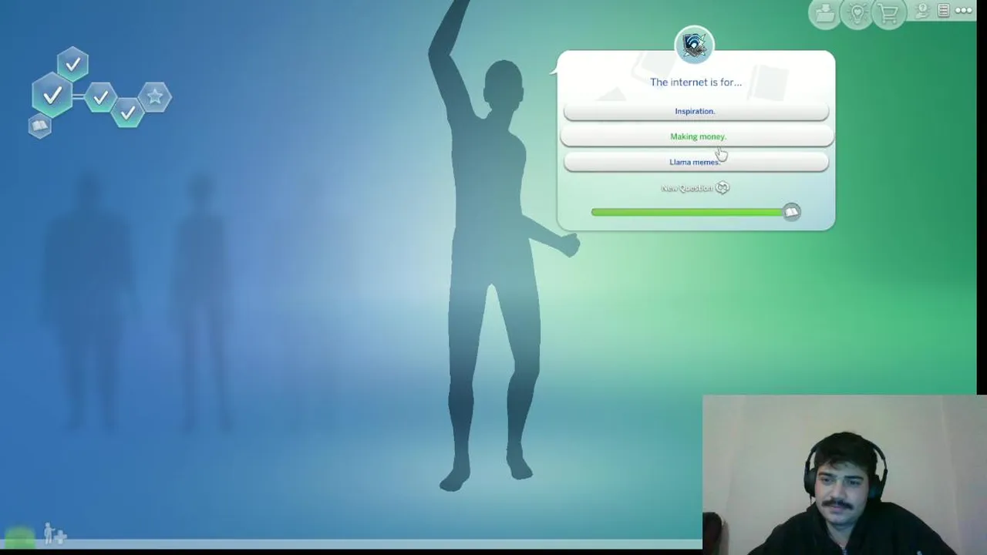Open the three-dots options menu
The image size is (987, 555).
click(x=964, y=11)
